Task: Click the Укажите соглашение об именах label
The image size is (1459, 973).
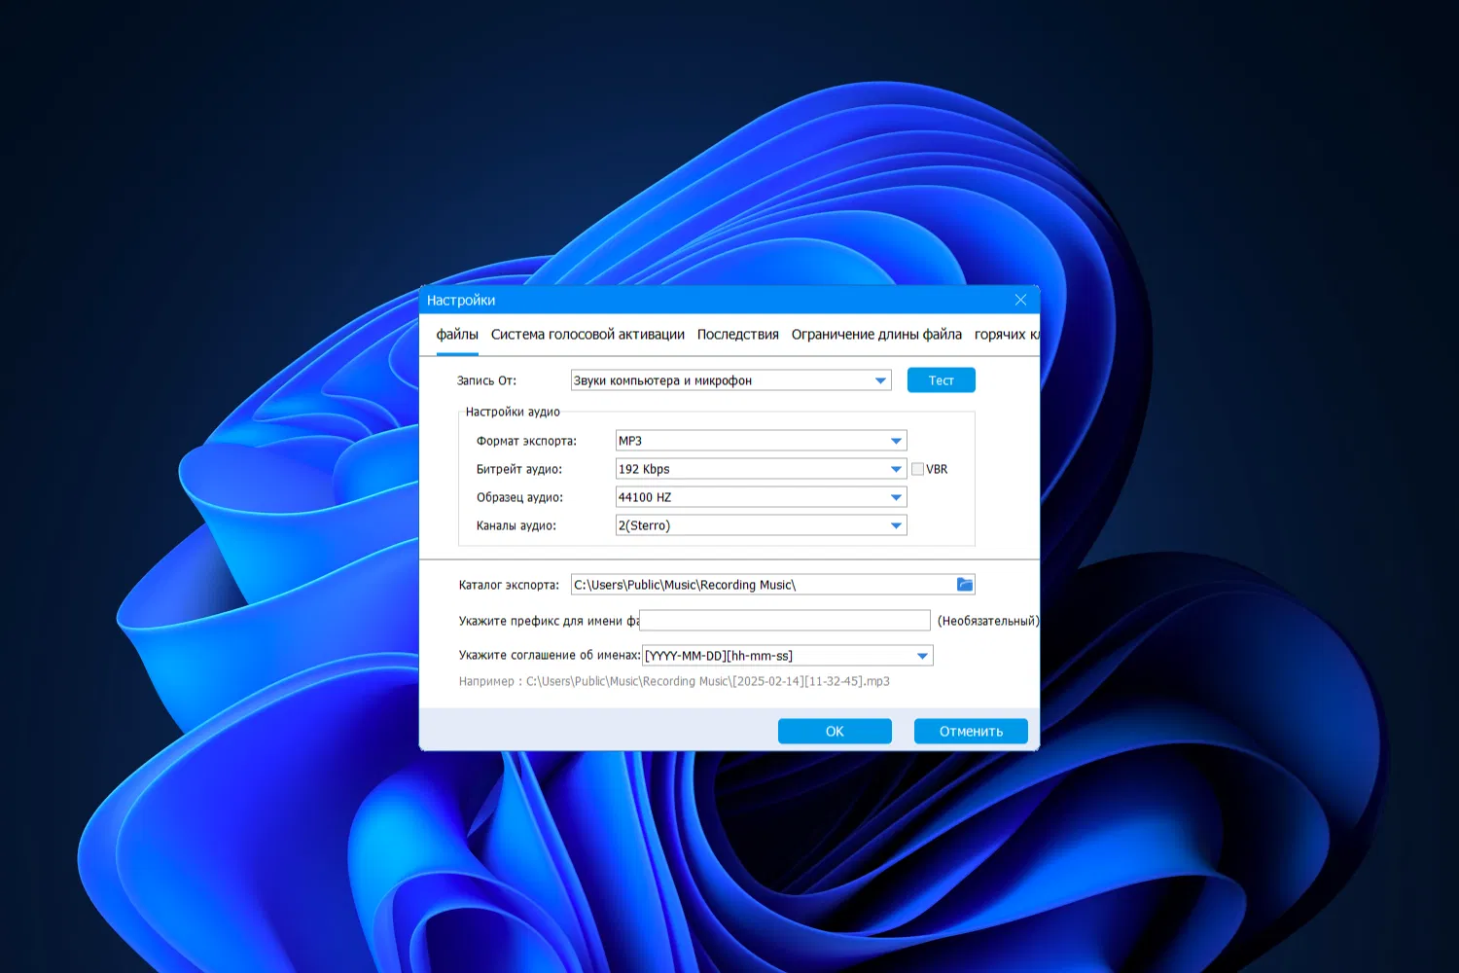Action: point(550,655)
